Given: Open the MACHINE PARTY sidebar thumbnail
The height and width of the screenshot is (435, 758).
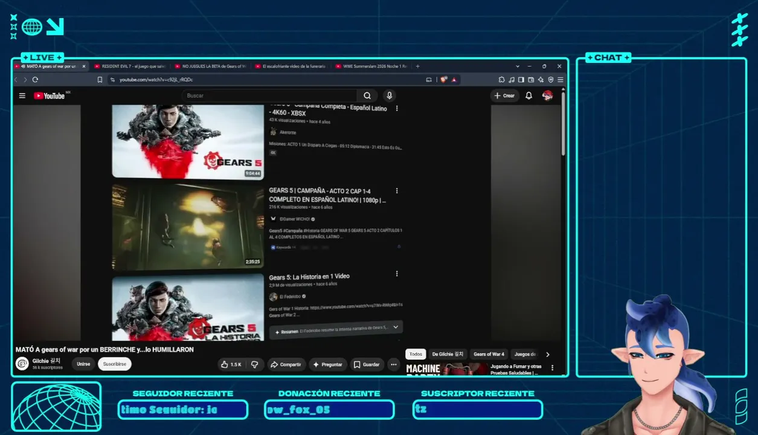Looking at the screenshot, I should point(446,369).
